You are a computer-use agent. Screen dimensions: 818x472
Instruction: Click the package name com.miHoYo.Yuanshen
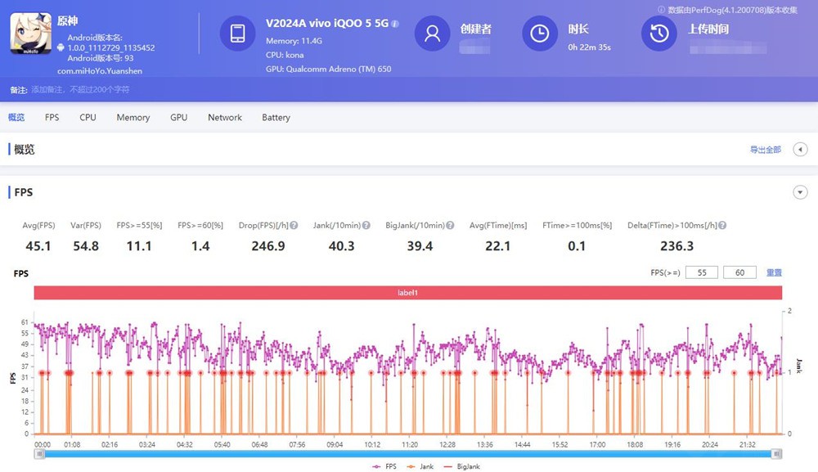(x=100, y=71)
